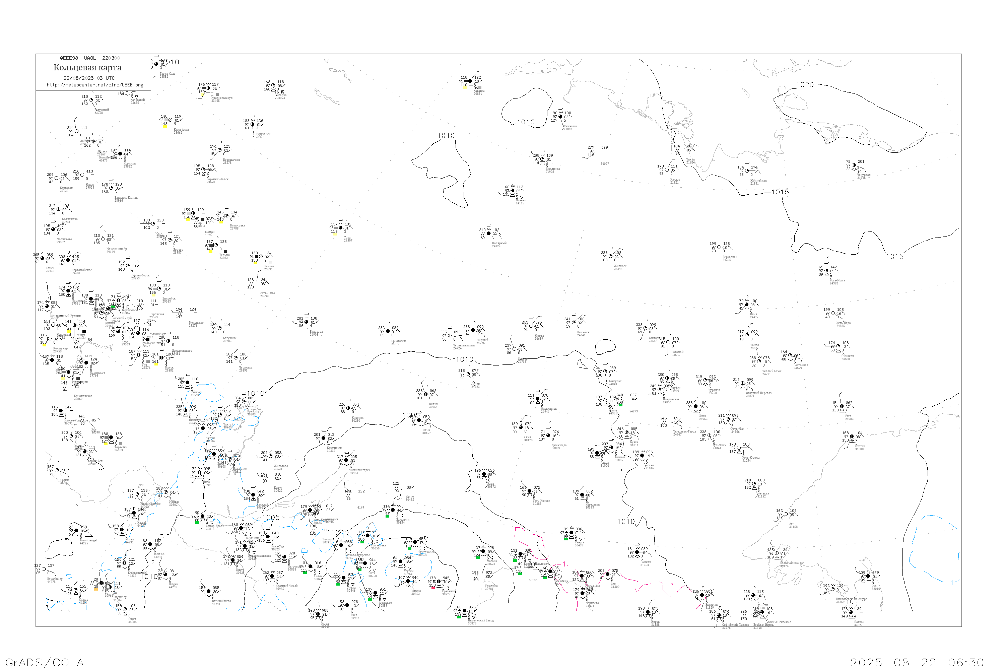Click the yellow marker under Кики Акки
Viewport: 1005px width, 670px height.
point(165,127)
